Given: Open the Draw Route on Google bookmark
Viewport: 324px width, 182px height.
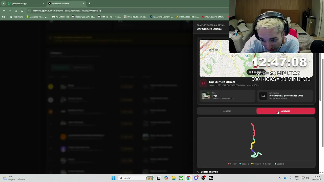Looking at the screenshot, I should (135, 17).
